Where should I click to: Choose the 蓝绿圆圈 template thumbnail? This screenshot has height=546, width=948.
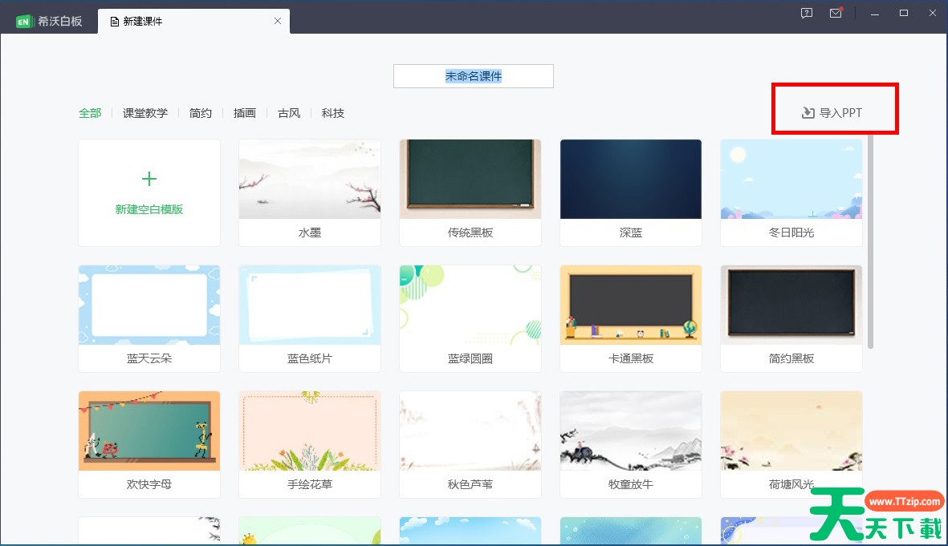(x=470, y=305)
